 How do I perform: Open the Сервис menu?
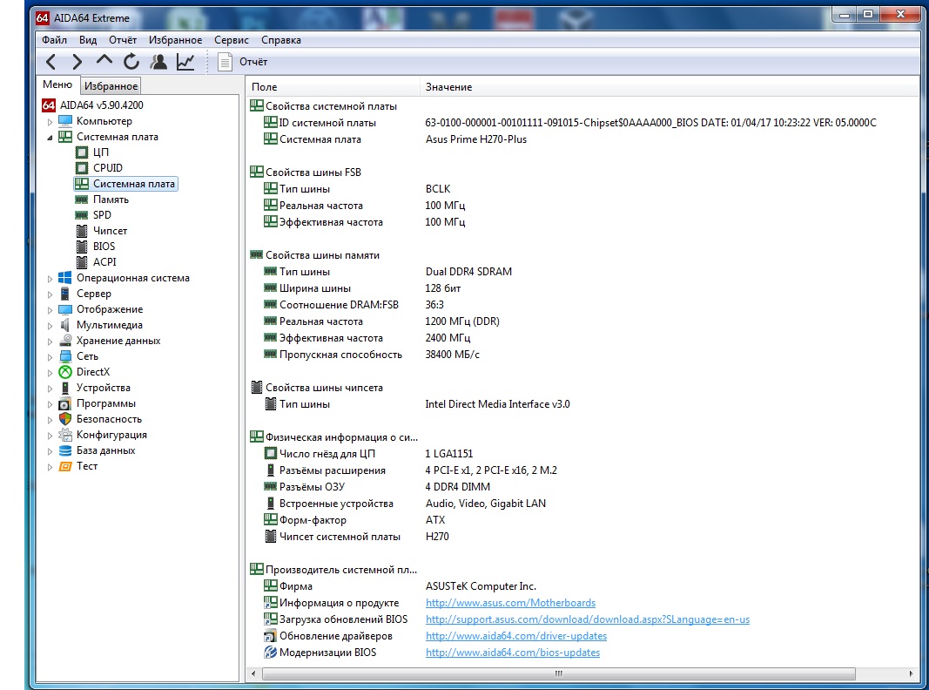tap(231, 40)
